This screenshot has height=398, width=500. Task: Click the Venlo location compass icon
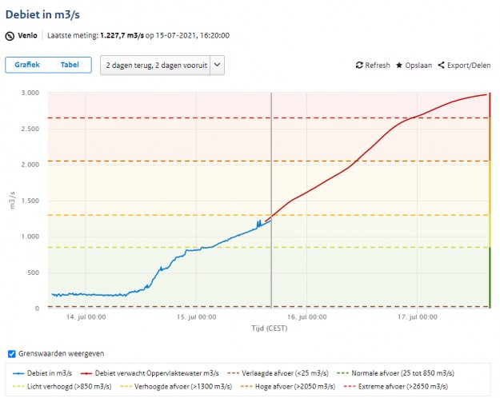(10, 36)
